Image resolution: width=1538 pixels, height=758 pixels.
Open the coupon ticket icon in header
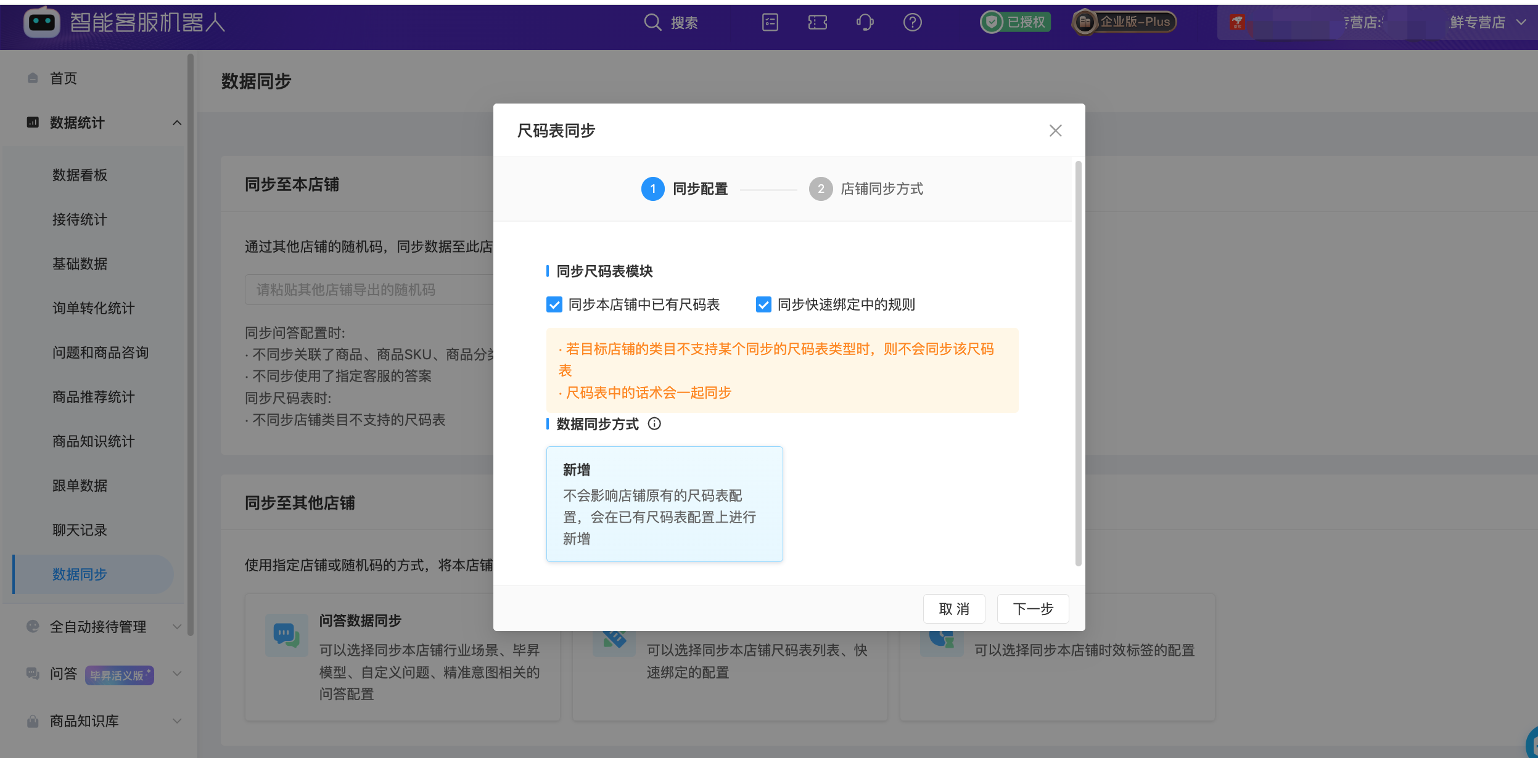818,23
